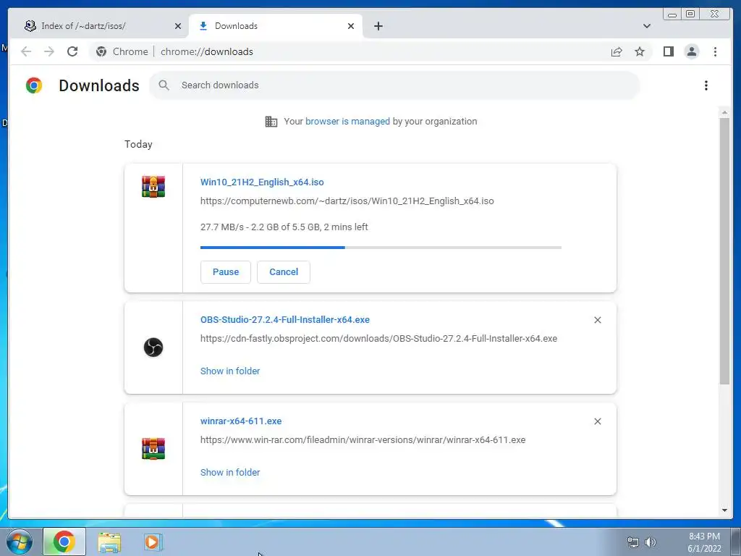The image size is (741, 556).
Task: Open the Win10_21H2_English_x64.iso file link
Action: [x=262, y=182]
